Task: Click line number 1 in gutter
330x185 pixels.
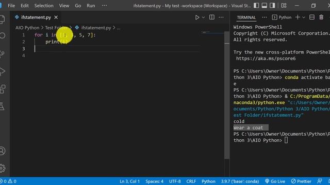Action: [x=24, y=35]
